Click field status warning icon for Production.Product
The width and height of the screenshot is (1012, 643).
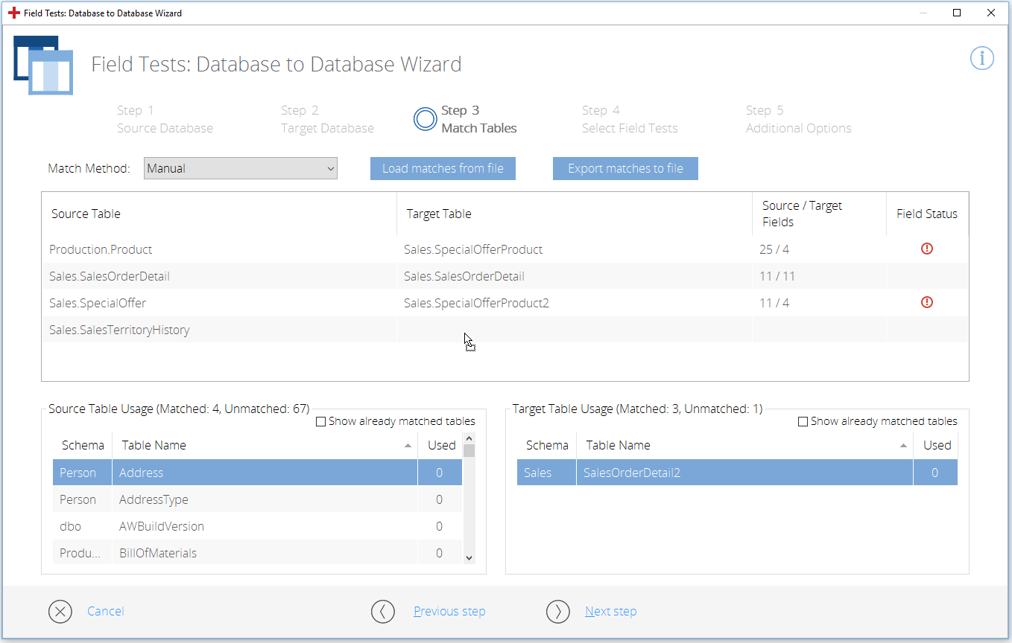pyautogui.click(x=927, y=249)
